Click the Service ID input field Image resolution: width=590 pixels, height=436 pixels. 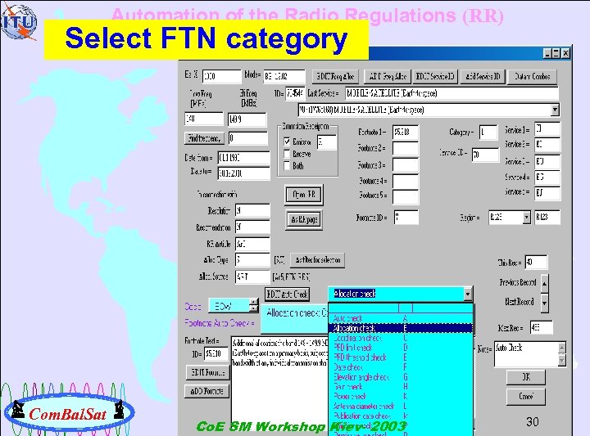486,155
